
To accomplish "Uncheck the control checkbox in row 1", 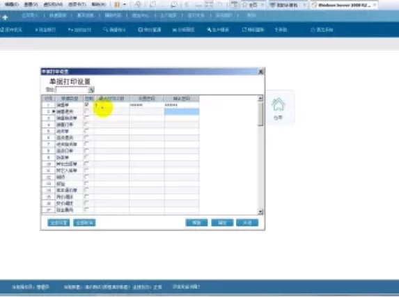I will tap(87, 105).
